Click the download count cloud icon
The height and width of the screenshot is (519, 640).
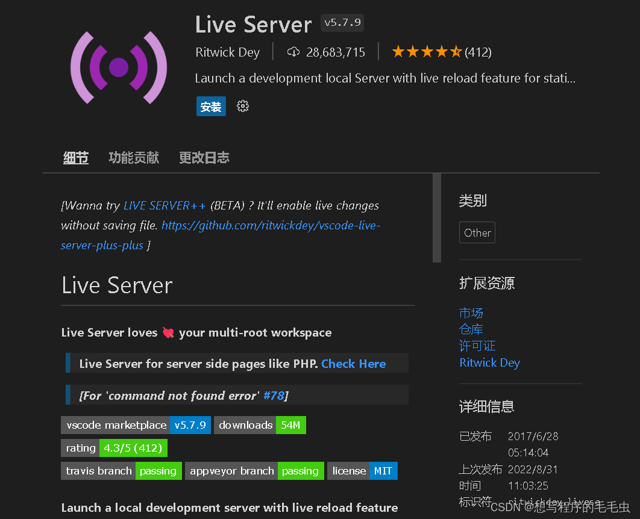point(293,52)
